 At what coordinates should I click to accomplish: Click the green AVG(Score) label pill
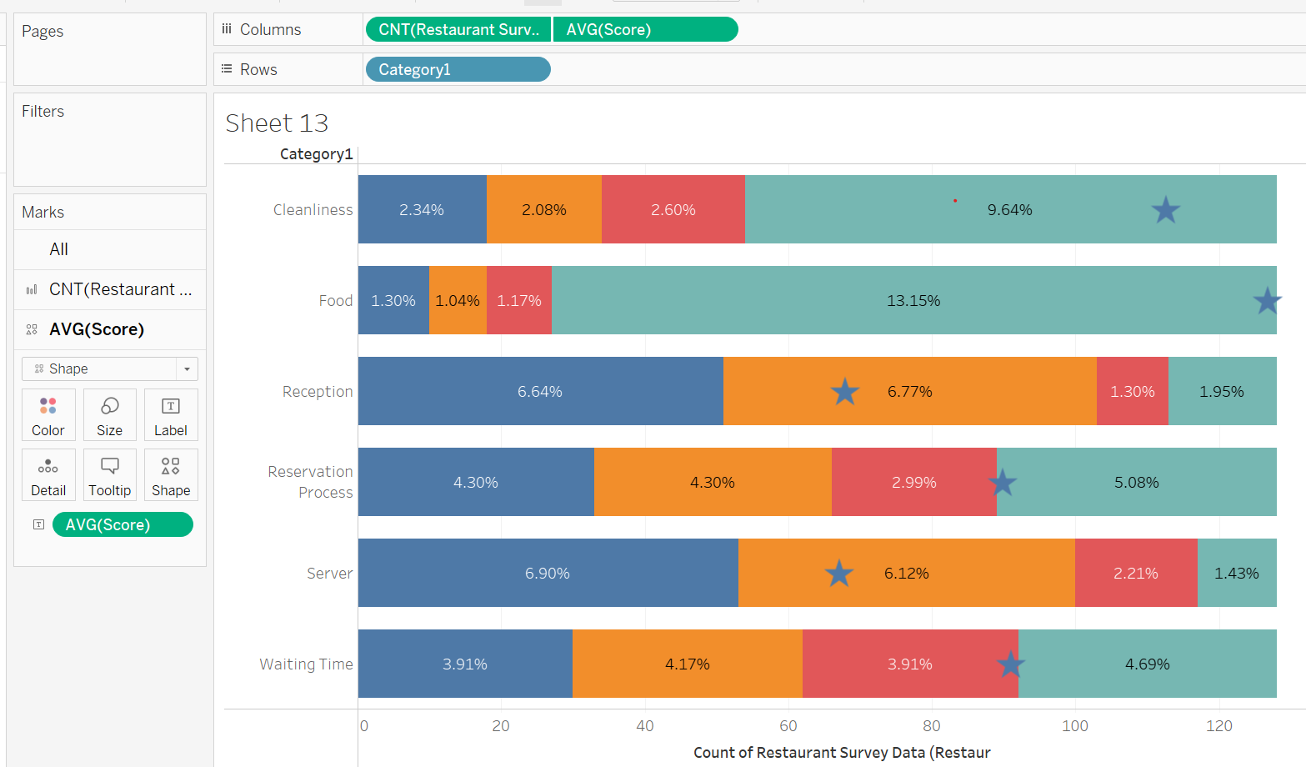(x=123, y=524)
